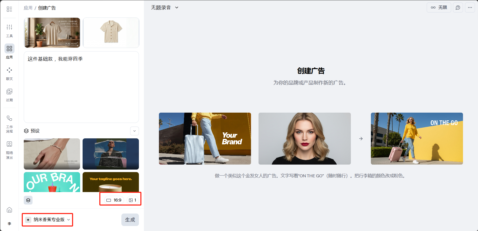Select the beige shirt reference thumbnail
The height and width of the screenshot is (231, 478).
coord(111,32)
